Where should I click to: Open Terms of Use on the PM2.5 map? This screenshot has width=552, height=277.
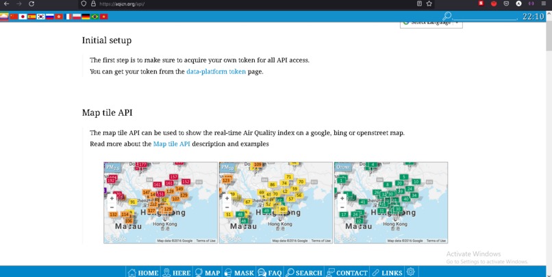206,241
